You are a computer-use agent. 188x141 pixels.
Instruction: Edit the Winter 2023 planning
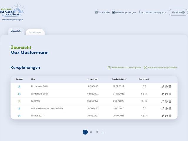[x=162, y=116]
